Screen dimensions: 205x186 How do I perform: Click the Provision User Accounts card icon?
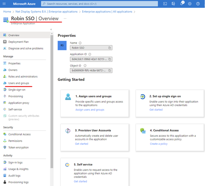68,131
